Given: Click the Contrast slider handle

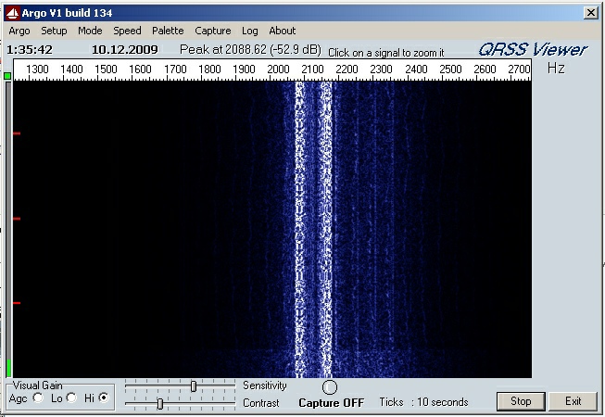Looking at the screenshot, I should (x=160, y=404).
